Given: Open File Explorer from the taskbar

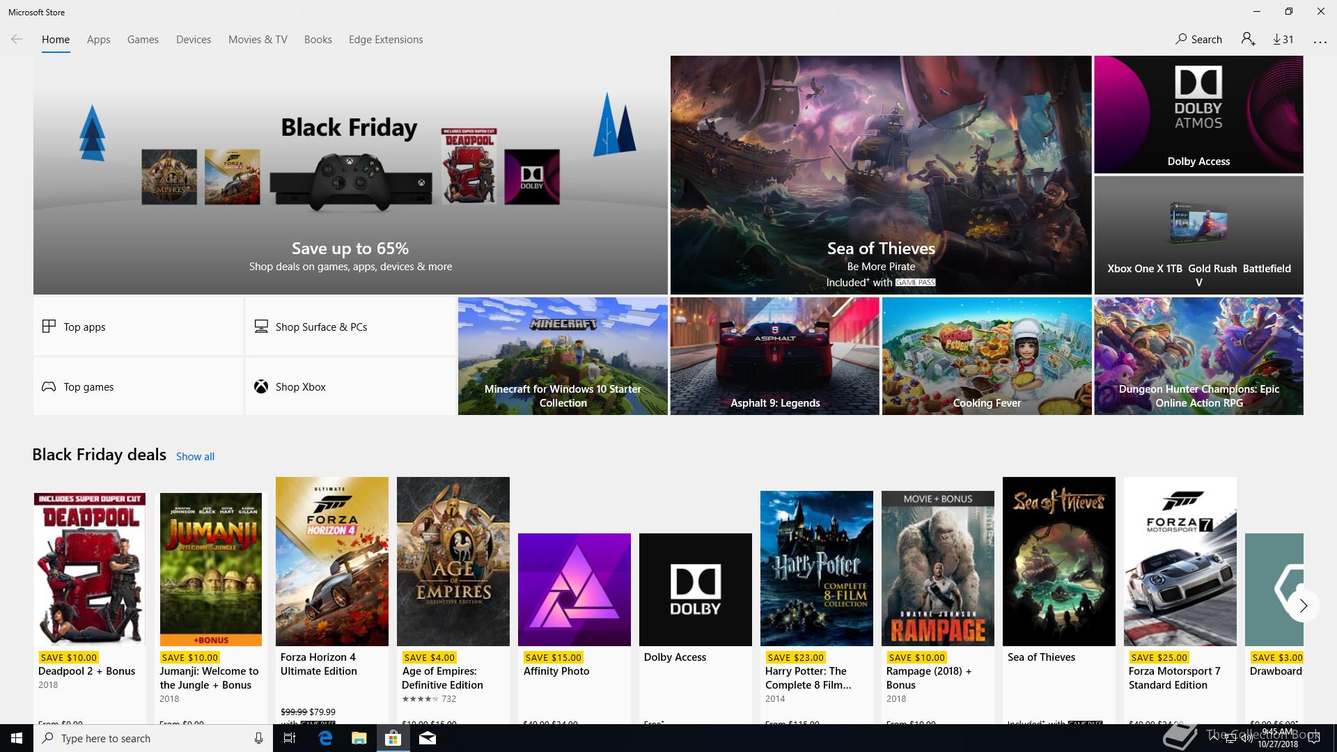Looking at the screenshot, I should click(359, 738).
